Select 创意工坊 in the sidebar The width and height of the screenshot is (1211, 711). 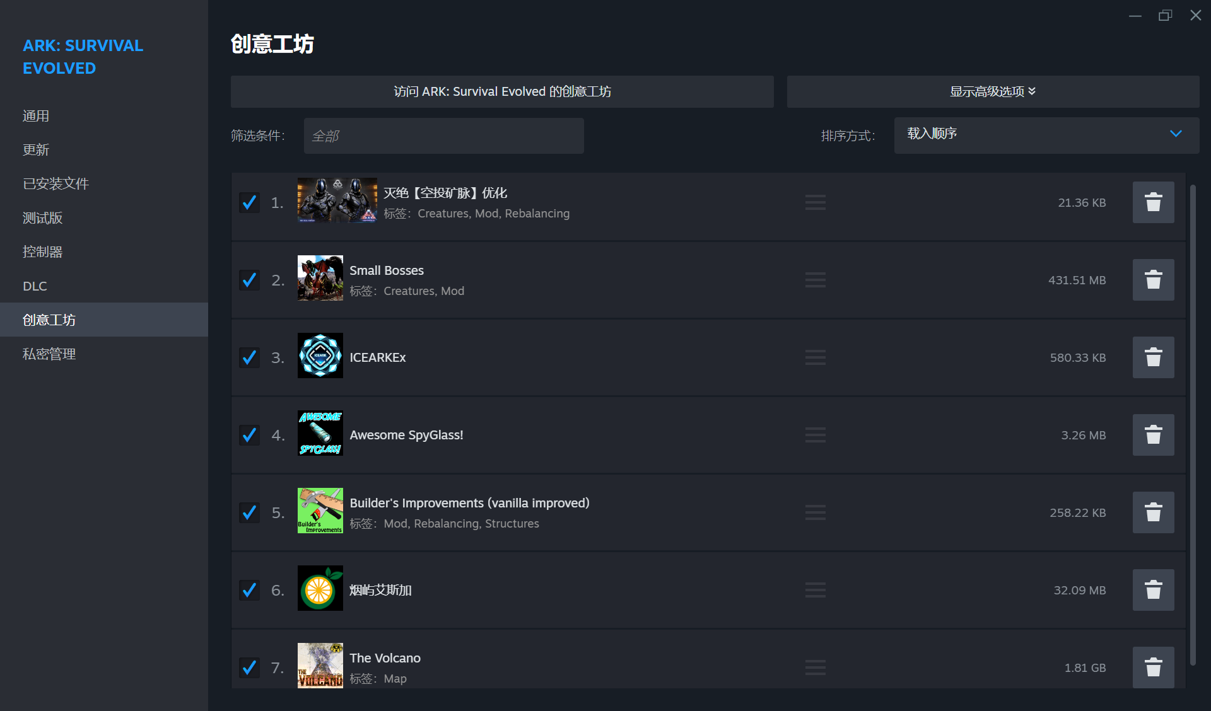[x=104, y=320]
